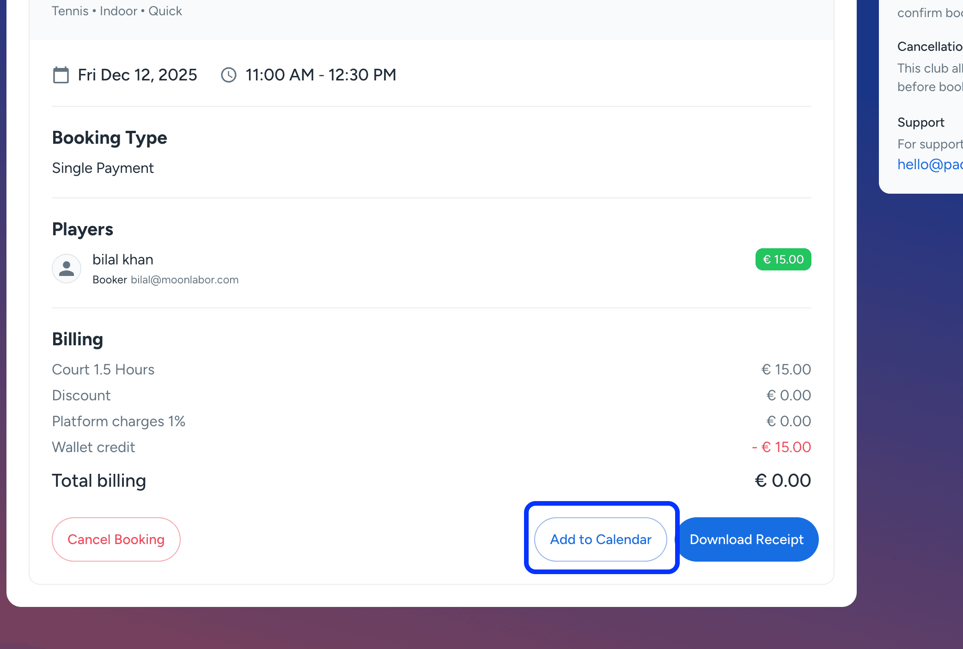Click the Court 1.5 Hours billing line
963x649 pixels.
(x=103, y=369)
